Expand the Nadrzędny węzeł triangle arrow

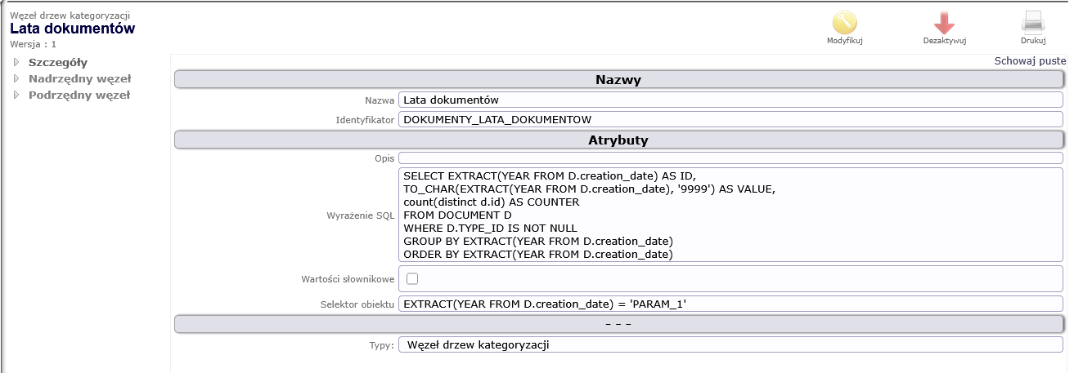click(x=16, y=78)
